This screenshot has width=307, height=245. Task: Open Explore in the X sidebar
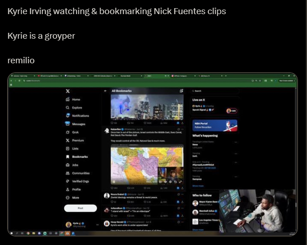(74, 107)
